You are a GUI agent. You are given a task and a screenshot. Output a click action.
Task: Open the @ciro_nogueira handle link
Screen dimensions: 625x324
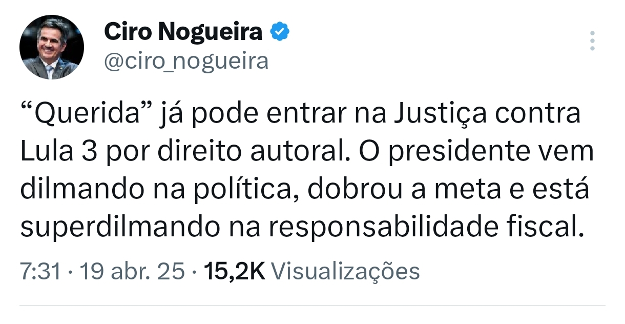(186, 61)
